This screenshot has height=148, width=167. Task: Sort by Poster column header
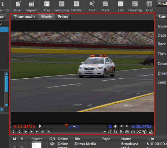(37, 139)
